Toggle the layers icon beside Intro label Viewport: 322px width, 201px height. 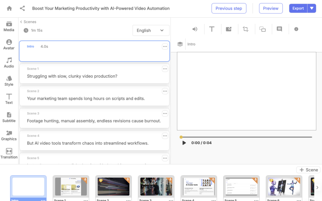pyautogui.click(x=180, y=44)
